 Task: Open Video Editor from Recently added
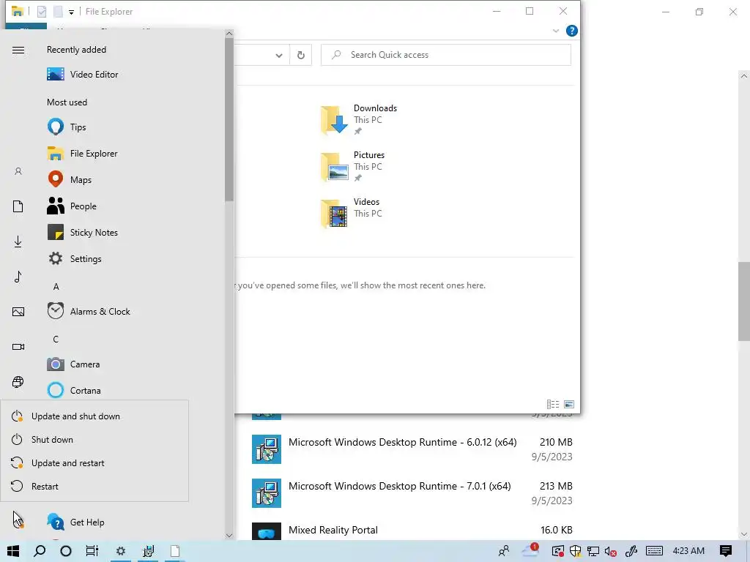[x=82, y=75]
